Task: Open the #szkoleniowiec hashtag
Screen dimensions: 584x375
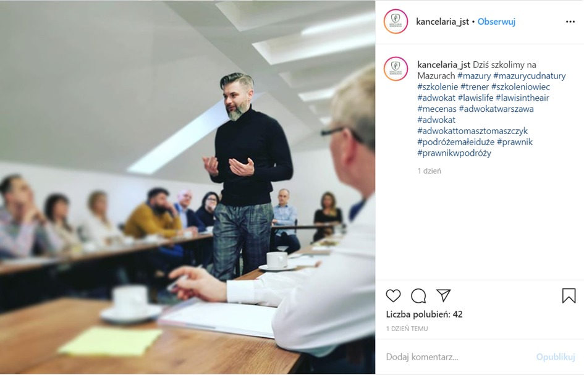Action: click(x=520, y=86)
